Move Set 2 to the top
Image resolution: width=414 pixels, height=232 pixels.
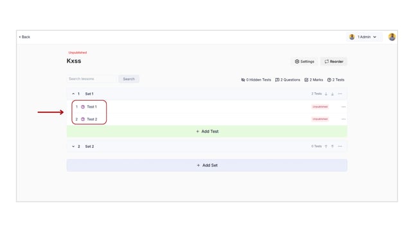[x=332, y=146]
